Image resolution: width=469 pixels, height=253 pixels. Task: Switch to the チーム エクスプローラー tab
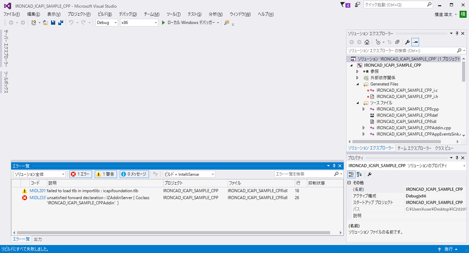(414, 148)
